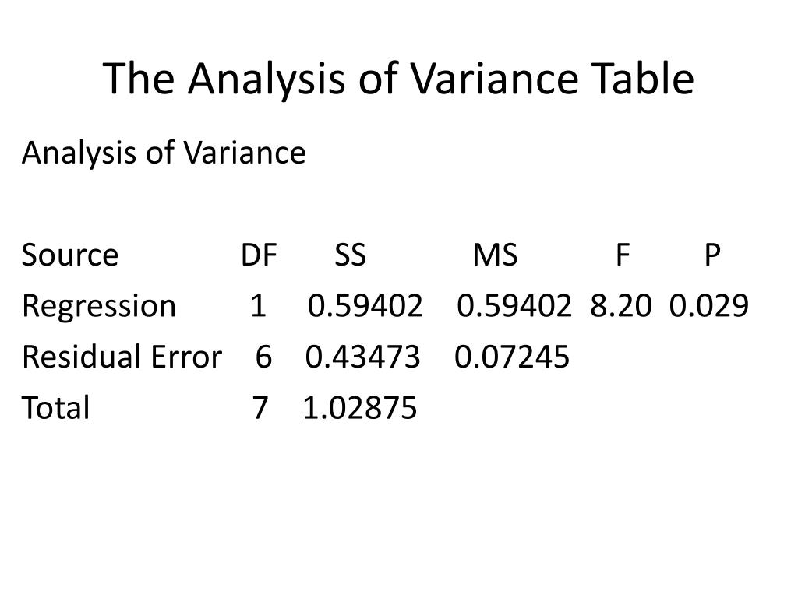Click the Regression SS value 0.59402
Viewport: 798px width, 598px height.
pyautogui.click(x=365, y=305)
